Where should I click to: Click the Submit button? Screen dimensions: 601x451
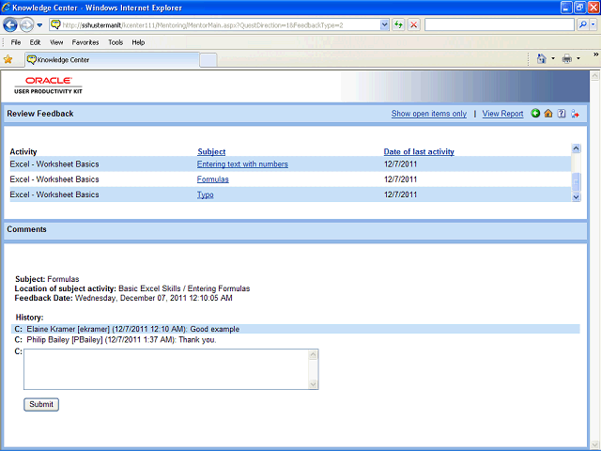pyautogui.click(x=41, y=404)
